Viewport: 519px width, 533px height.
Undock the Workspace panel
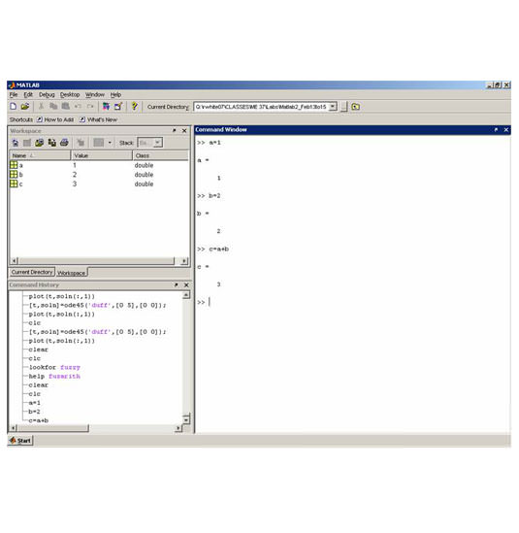click(x=175, y=130)
